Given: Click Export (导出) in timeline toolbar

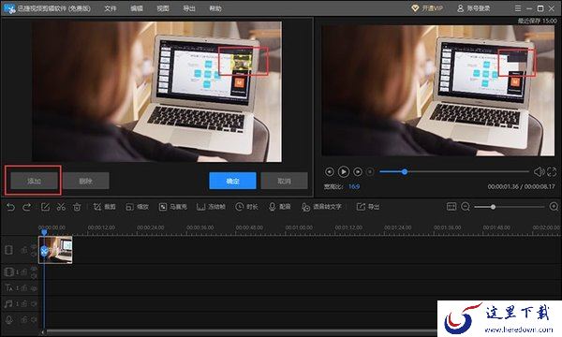Looking at the screenshot, I should pyautogui.click(x=368, y=207).
